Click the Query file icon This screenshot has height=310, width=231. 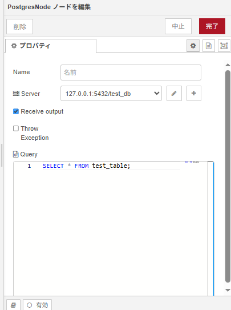[x=15, y=154]
